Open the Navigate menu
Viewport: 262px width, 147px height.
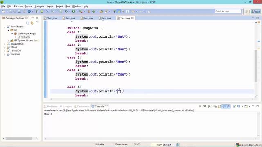(x=39, y=7)
